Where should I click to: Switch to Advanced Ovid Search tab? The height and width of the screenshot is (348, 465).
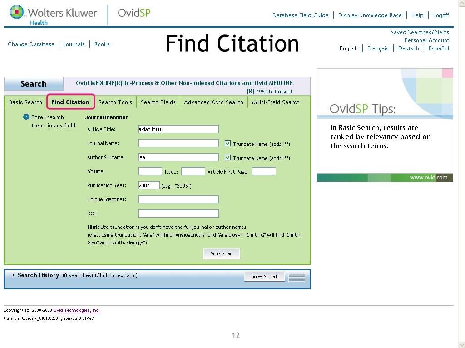[213, 102]
